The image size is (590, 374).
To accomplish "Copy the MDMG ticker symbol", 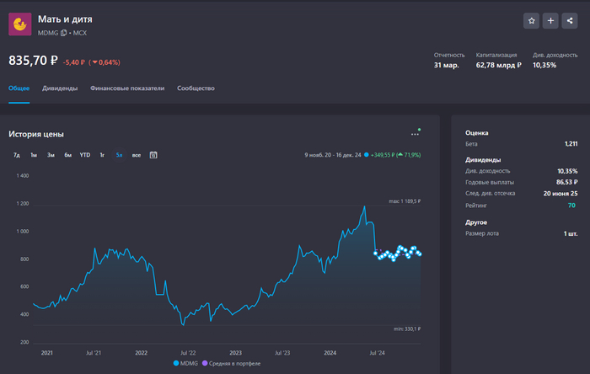I will pyautogui.click(x=64, y=33).
